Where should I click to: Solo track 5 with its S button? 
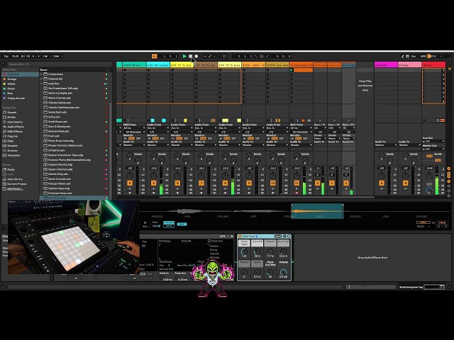click(x=153, y=189)
